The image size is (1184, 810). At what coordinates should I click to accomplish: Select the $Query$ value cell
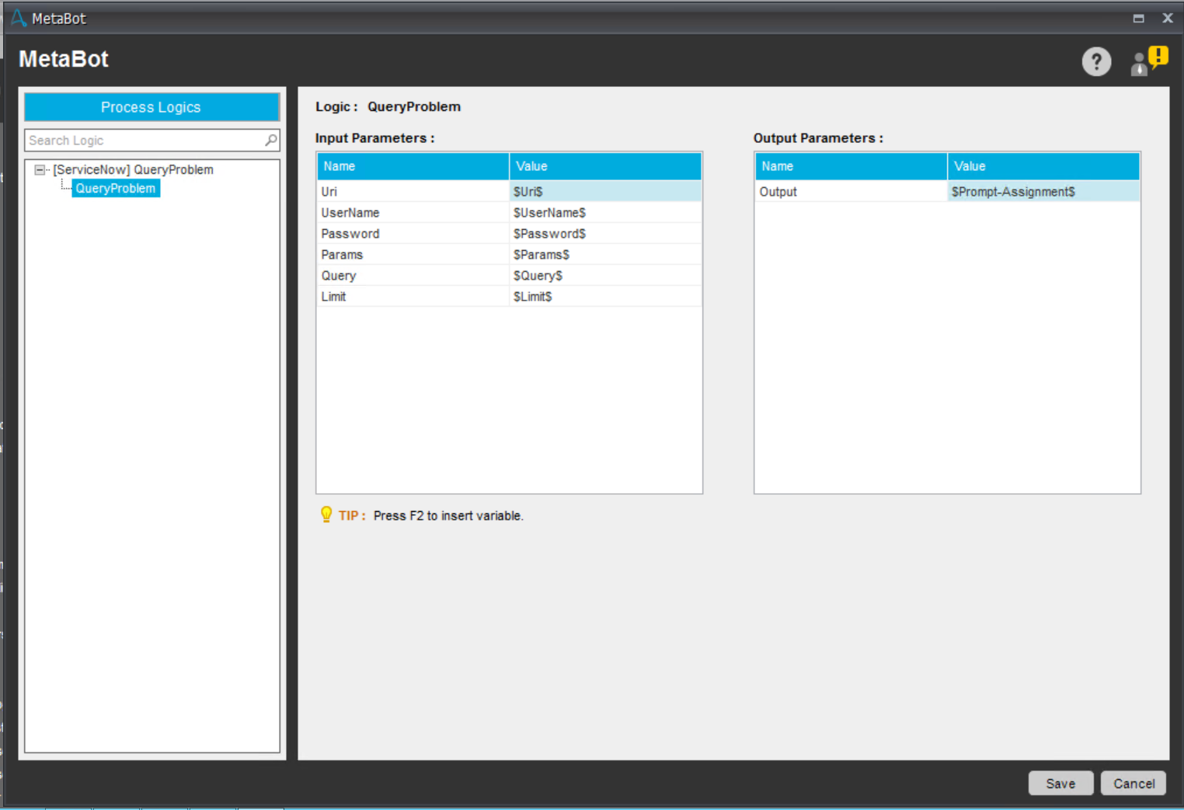pos(604,276)
